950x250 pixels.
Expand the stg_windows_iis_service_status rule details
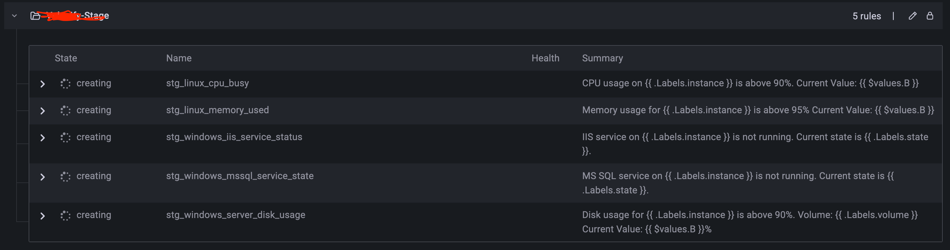[42, 138]
